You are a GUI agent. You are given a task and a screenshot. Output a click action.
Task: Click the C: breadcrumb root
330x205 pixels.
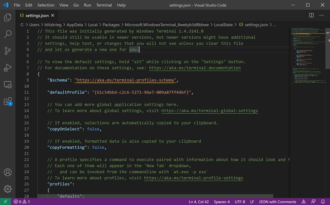point(22,25)
